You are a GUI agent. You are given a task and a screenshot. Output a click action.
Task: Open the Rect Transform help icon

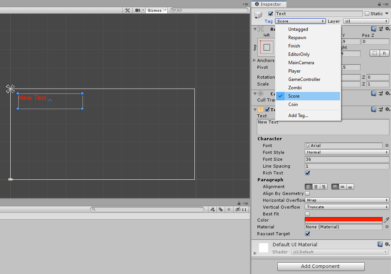374,29
